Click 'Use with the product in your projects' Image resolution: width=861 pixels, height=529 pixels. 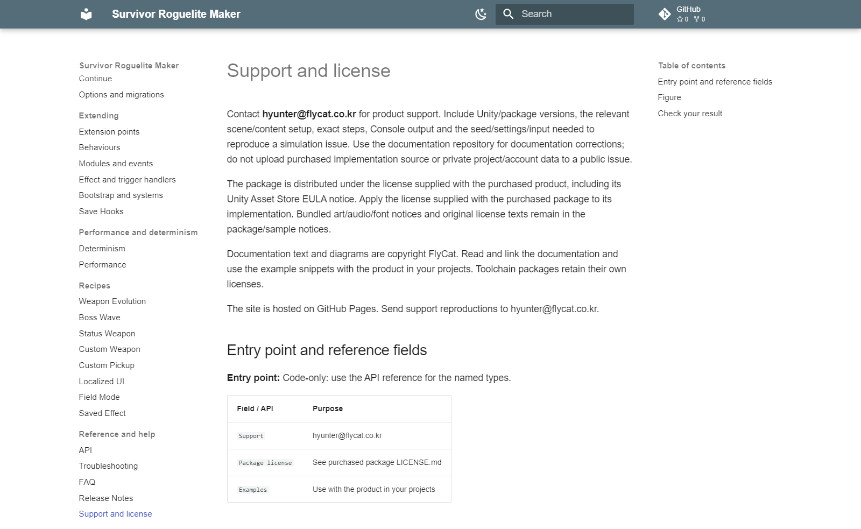[373, 489]
